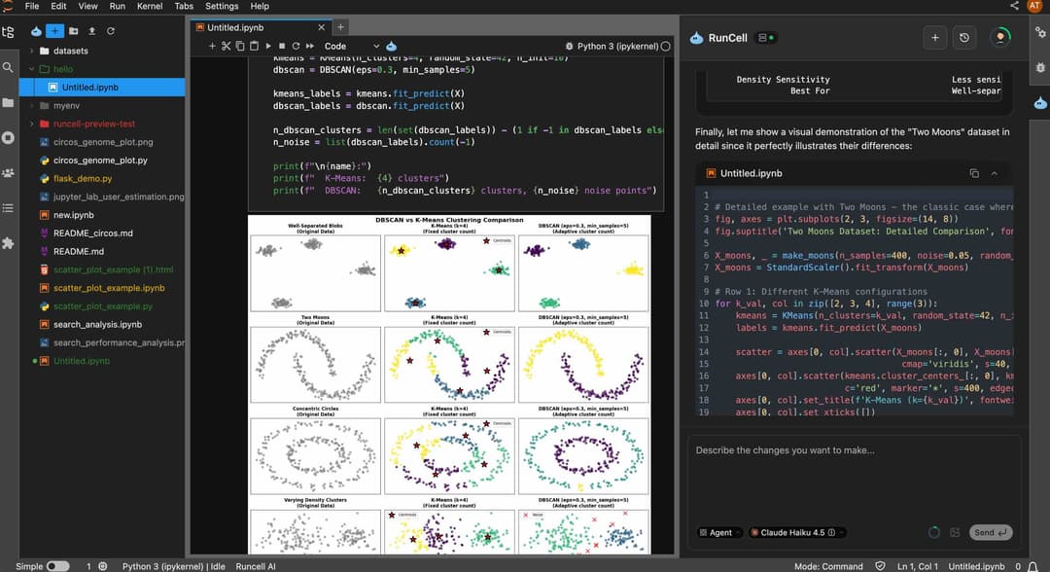Viewport: 1050px width, 572px height.
Task: Open the Settings menu
Action: (222, 6)
